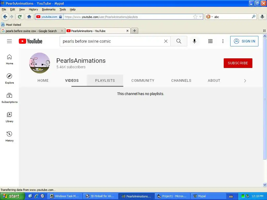Open the channel VIDEOS tab

72,80
